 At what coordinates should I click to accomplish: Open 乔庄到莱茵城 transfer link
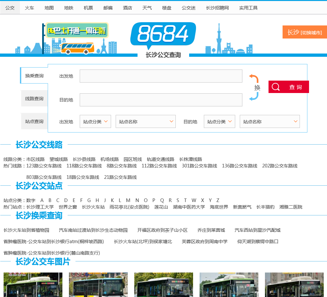(x=211, y=230)
